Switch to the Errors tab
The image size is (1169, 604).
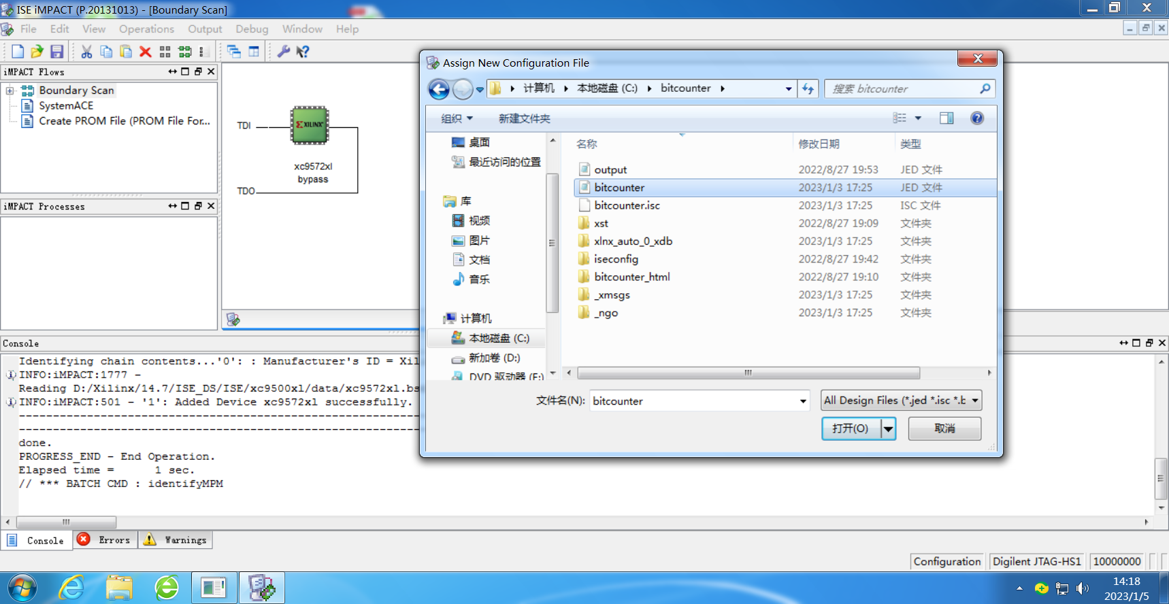(x=105, y=540)
